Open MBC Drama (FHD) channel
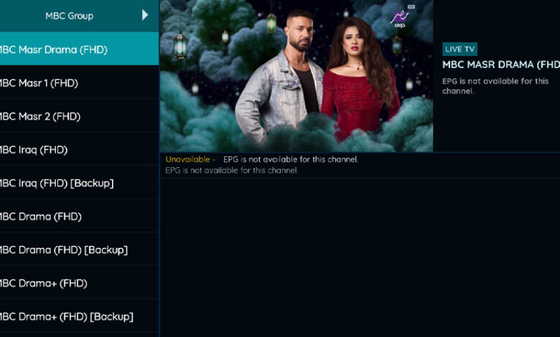Viewport: 560px width, 337px height. (79, 217)
